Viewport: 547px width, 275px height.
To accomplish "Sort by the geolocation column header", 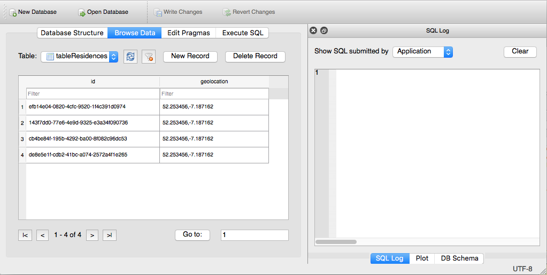I will pos(214,82).
